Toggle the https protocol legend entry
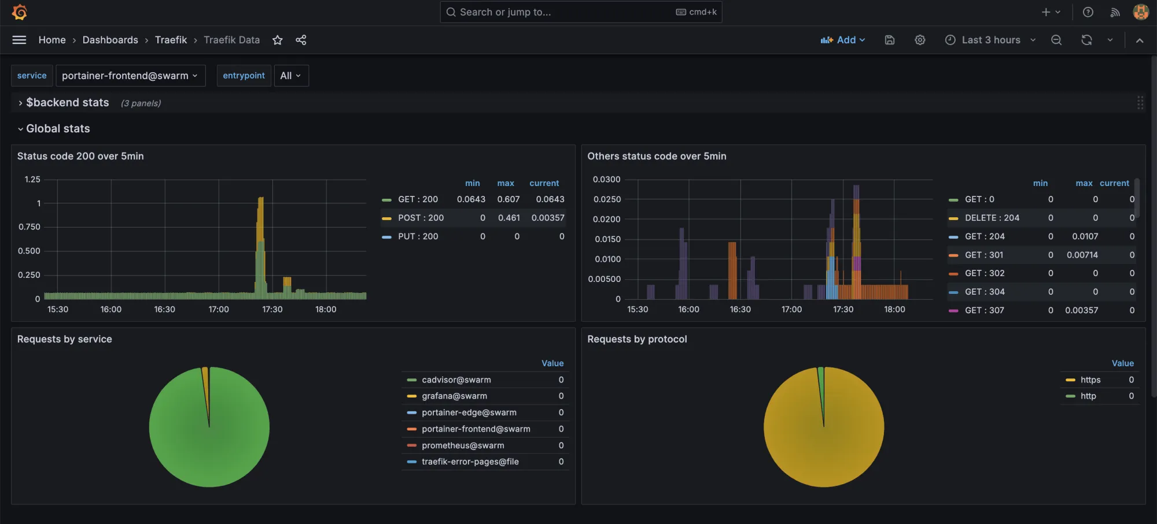The width and height of the screenshot is (1157, 524). pyautogui.click(x=1090, y=380)
